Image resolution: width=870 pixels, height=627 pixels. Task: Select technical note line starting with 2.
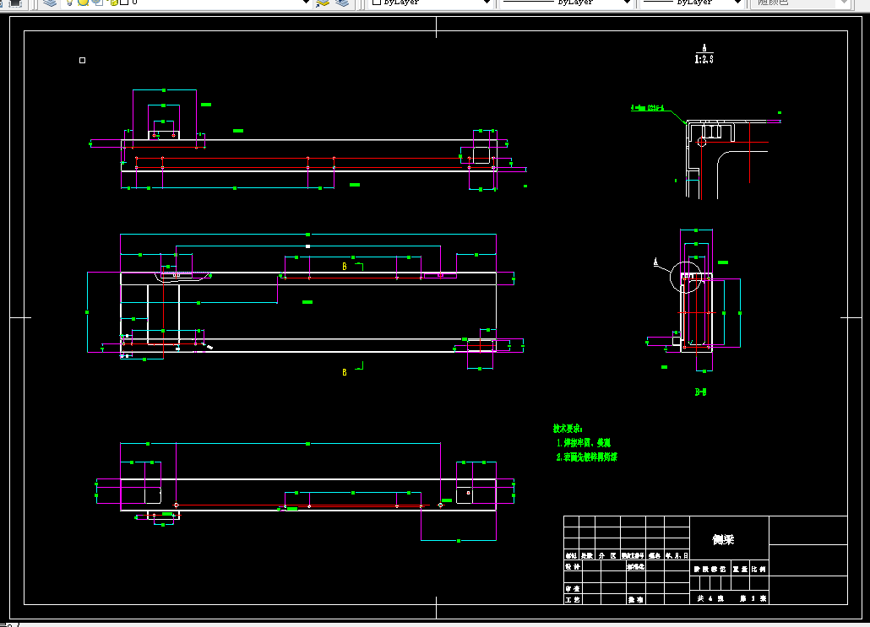(x=587, y=457)
